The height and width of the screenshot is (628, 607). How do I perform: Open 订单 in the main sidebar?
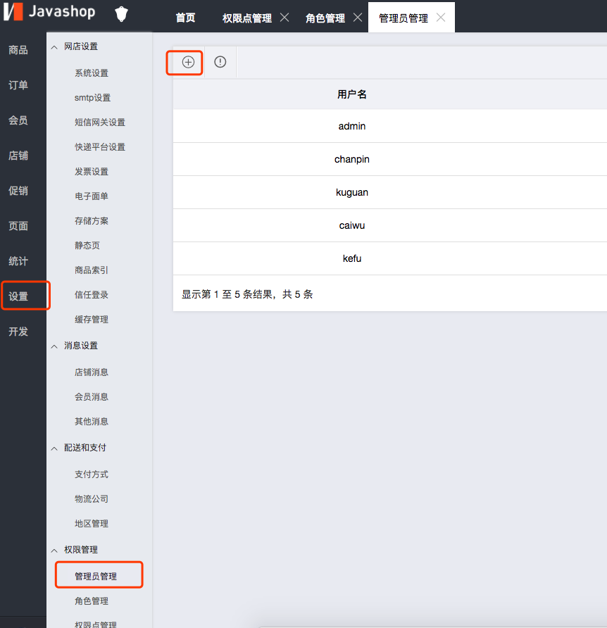click(18, 85)
